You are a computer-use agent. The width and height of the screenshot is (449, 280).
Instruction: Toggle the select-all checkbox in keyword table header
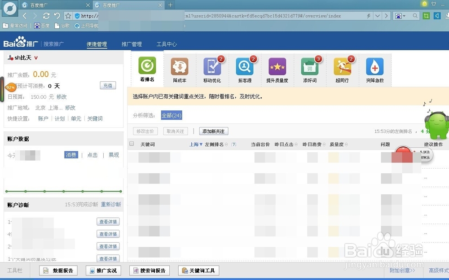tap(132, 144)
